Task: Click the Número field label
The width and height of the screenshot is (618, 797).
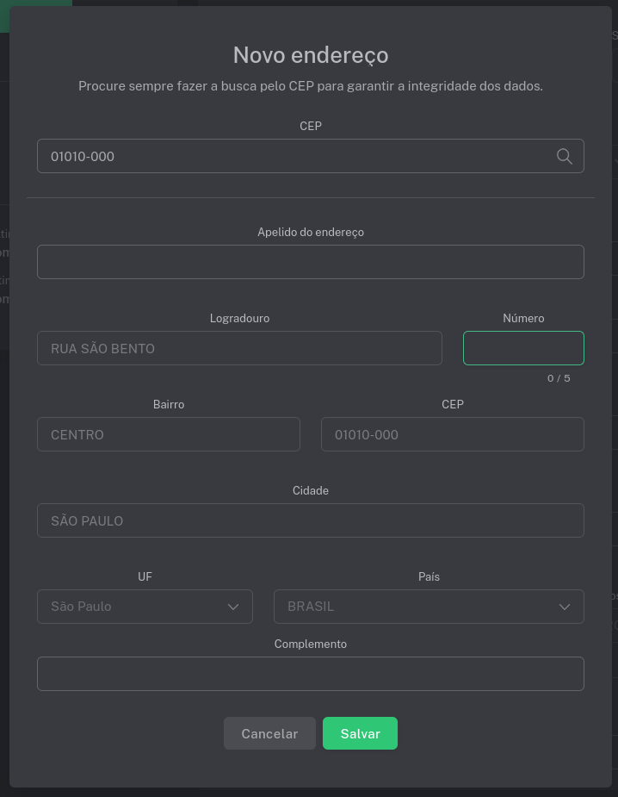Action: click(523, 318)
